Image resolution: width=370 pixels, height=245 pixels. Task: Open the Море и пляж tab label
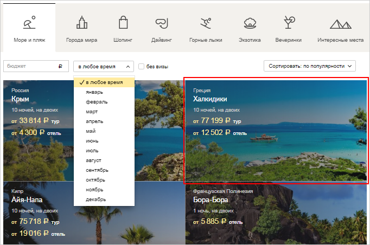coord(29,40)
